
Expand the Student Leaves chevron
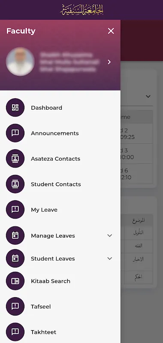pos(110,259)
